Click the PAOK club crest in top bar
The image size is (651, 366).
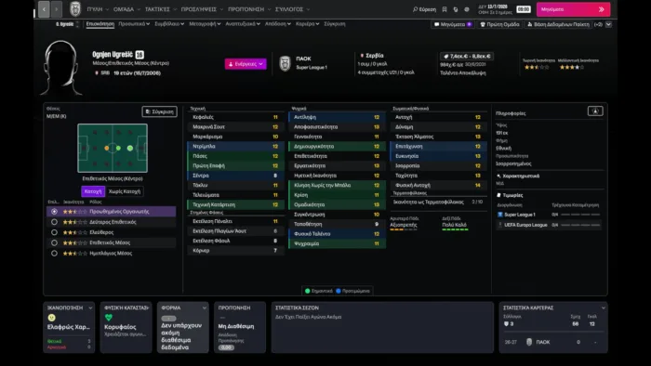coord(75,8)
